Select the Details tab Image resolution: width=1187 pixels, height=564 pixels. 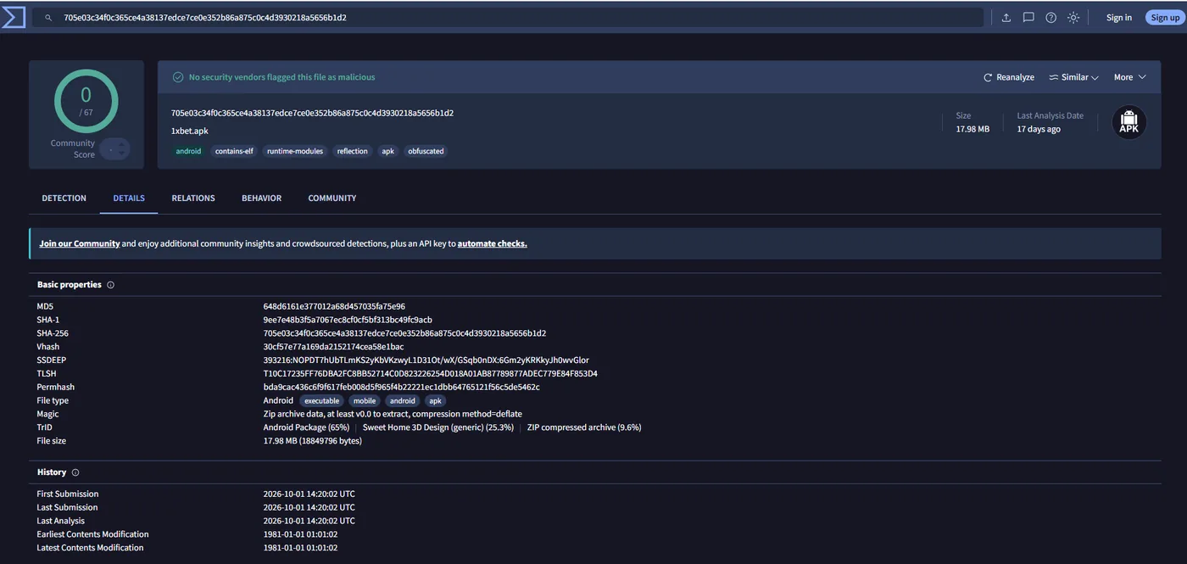(x=129, y=198)
